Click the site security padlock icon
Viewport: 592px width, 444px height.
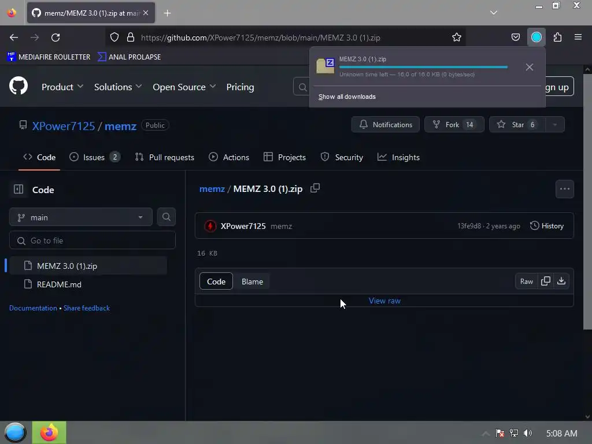[x=131, y=37]
